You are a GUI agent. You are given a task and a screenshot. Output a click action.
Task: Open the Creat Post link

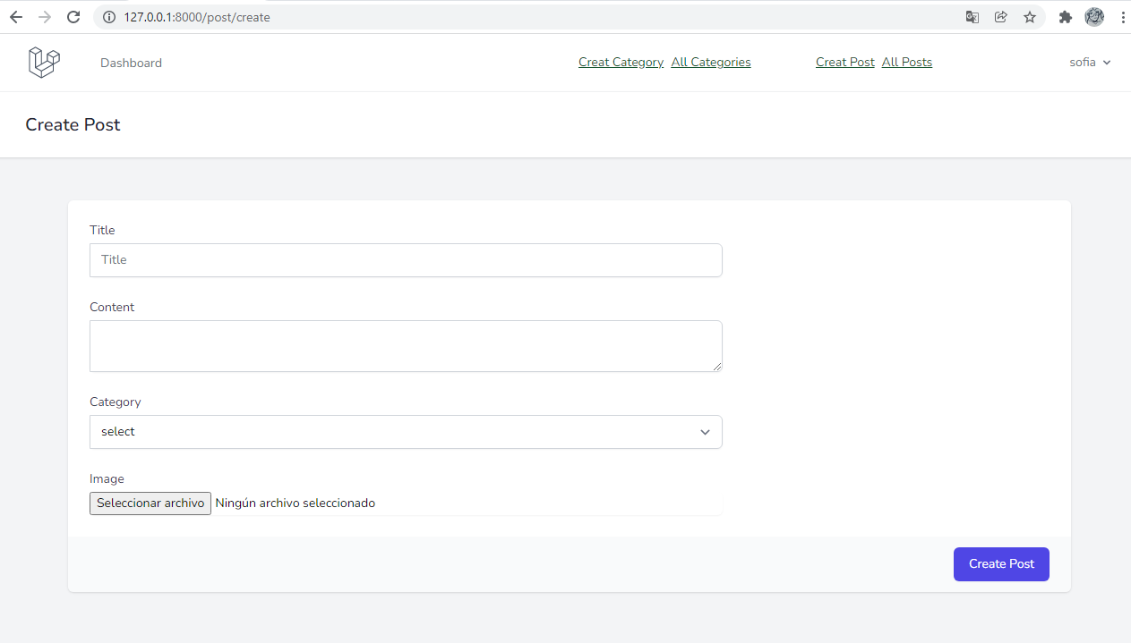click(845, 63)
